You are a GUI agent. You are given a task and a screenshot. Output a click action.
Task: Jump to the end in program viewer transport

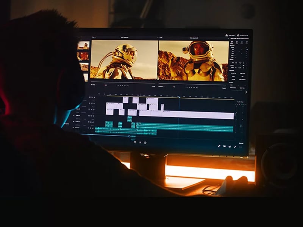tap(197, 87)
